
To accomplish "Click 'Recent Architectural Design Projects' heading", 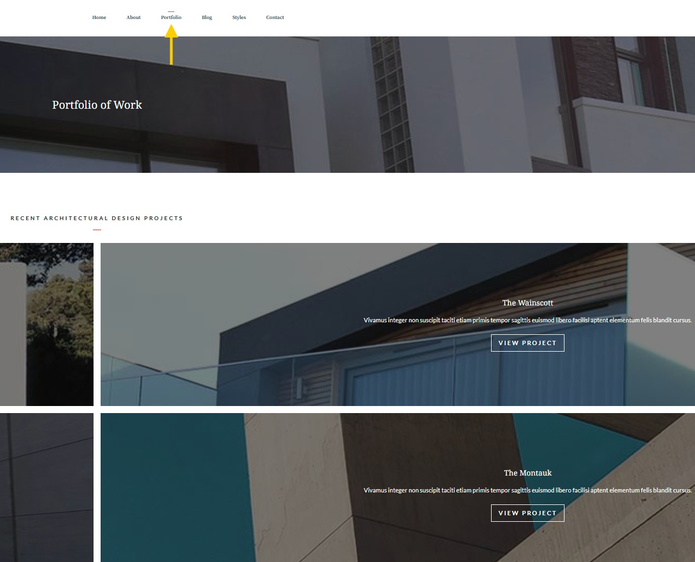I will tap(97, 218).
